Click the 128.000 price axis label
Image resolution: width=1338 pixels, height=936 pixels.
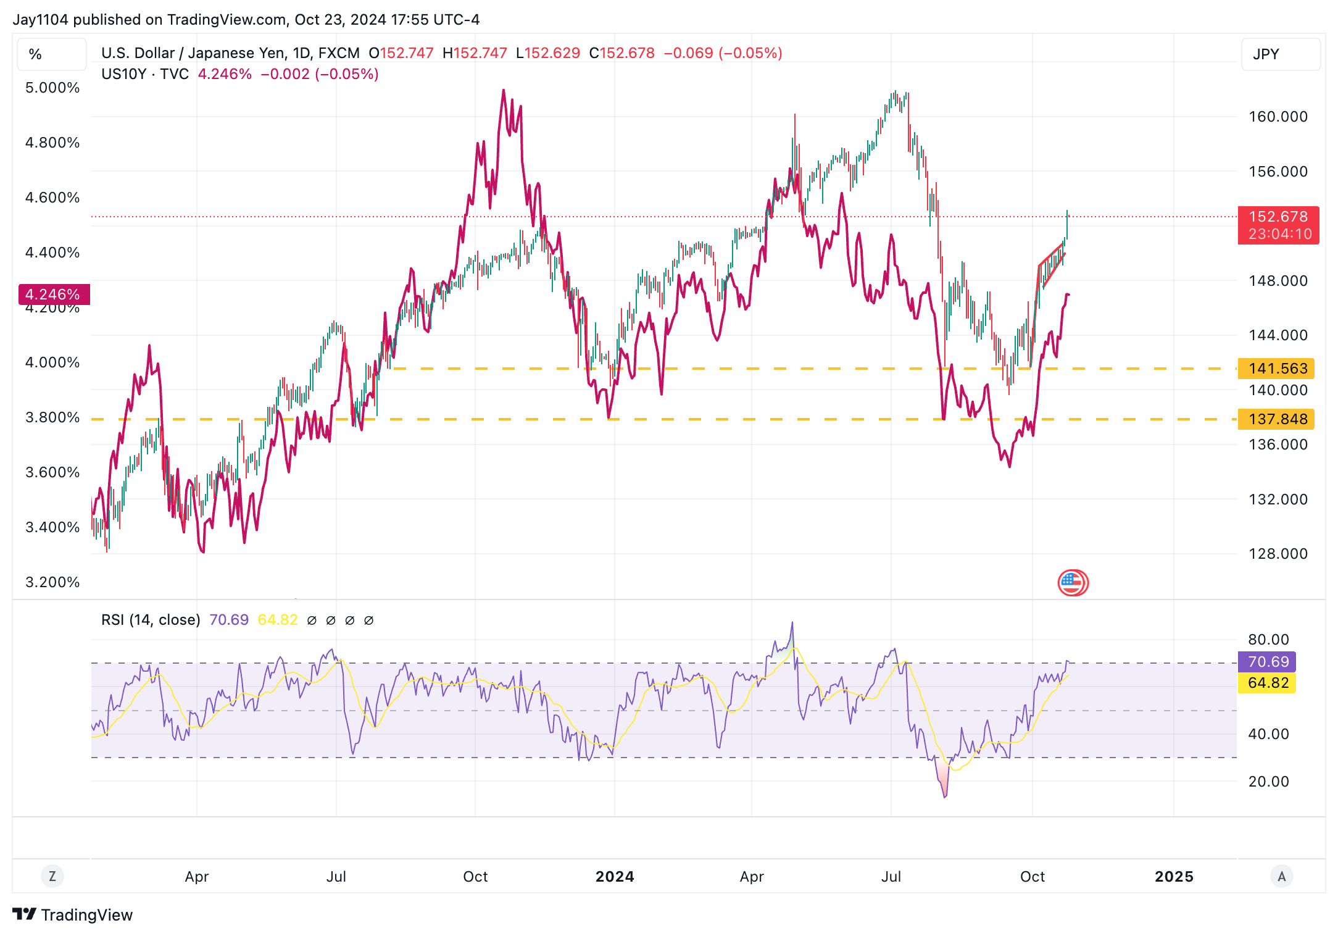click(x=1278, y=554)
